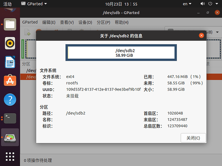
Task: Click the Help question mark icon
Action: point(10,100)
